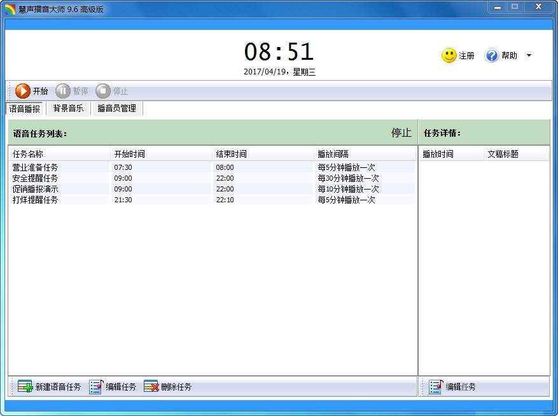The image size is (558, 416).
Task: Click the 停止 status text in the list header
Action: pyautogui.click(x=401, y=133)
